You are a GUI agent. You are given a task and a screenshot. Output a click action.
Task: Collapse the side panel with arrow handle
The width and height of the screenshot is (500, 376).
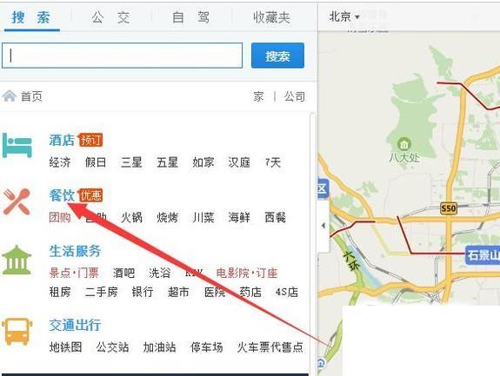[x=323, y=226]
